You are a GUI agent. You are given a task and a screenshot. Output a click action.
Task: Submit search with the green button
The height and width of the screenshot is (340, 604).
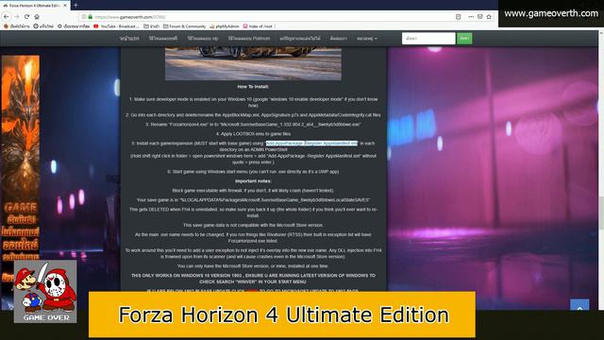464,38
